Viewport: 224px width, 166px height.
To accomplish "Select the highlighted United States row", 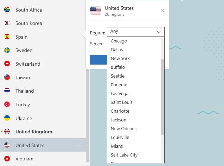I will coord(43,145).
